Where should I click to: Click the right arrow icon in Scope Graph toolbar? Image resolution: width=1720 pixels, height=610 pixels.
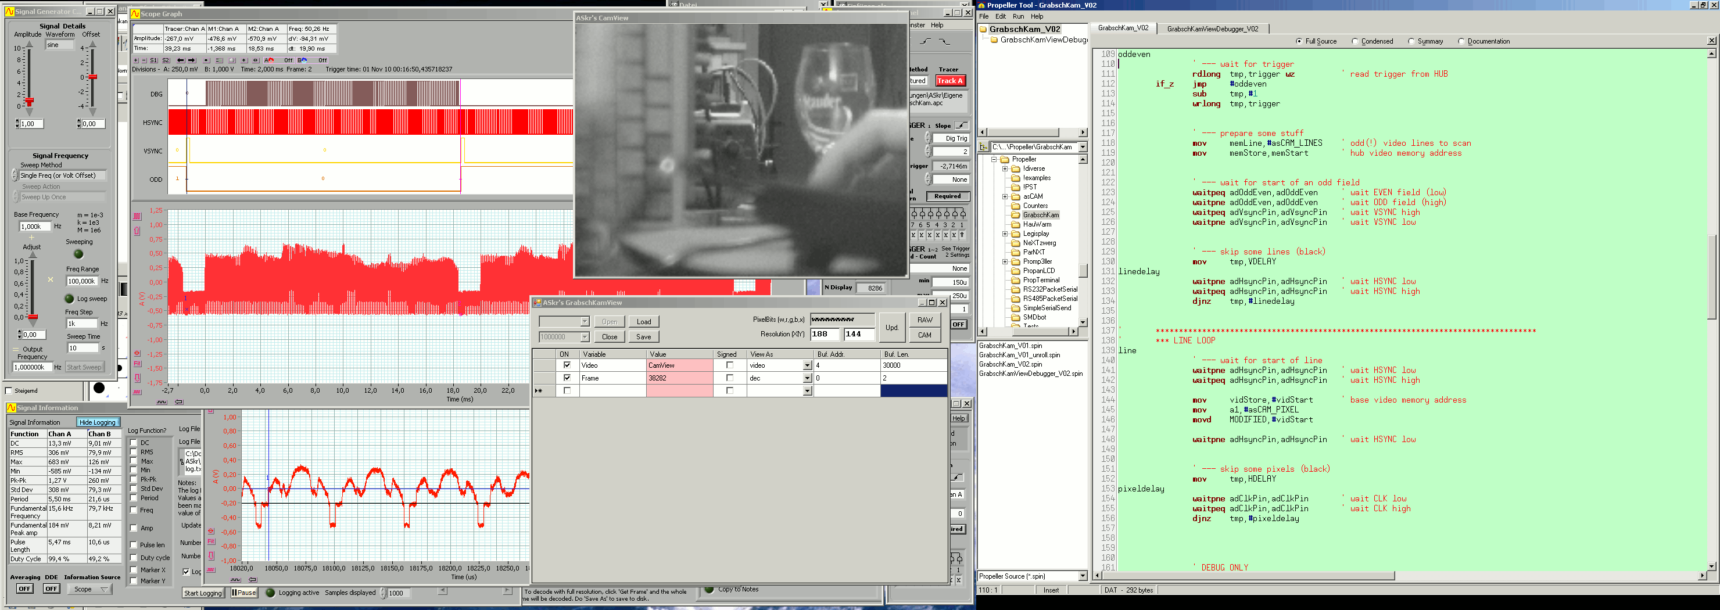click(x=192, y=61)
